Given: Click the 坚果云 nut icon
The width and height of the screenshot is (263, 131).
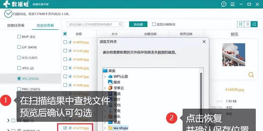Looking at the screenshot, I should pos(110,88).
